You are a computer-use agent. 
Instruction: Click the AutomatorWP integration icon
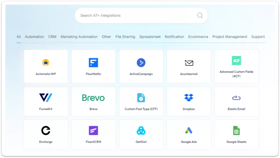(46, 62)
